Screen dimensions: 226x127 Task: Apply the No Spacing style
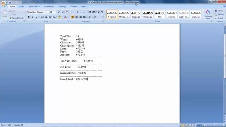pos(124,14)
